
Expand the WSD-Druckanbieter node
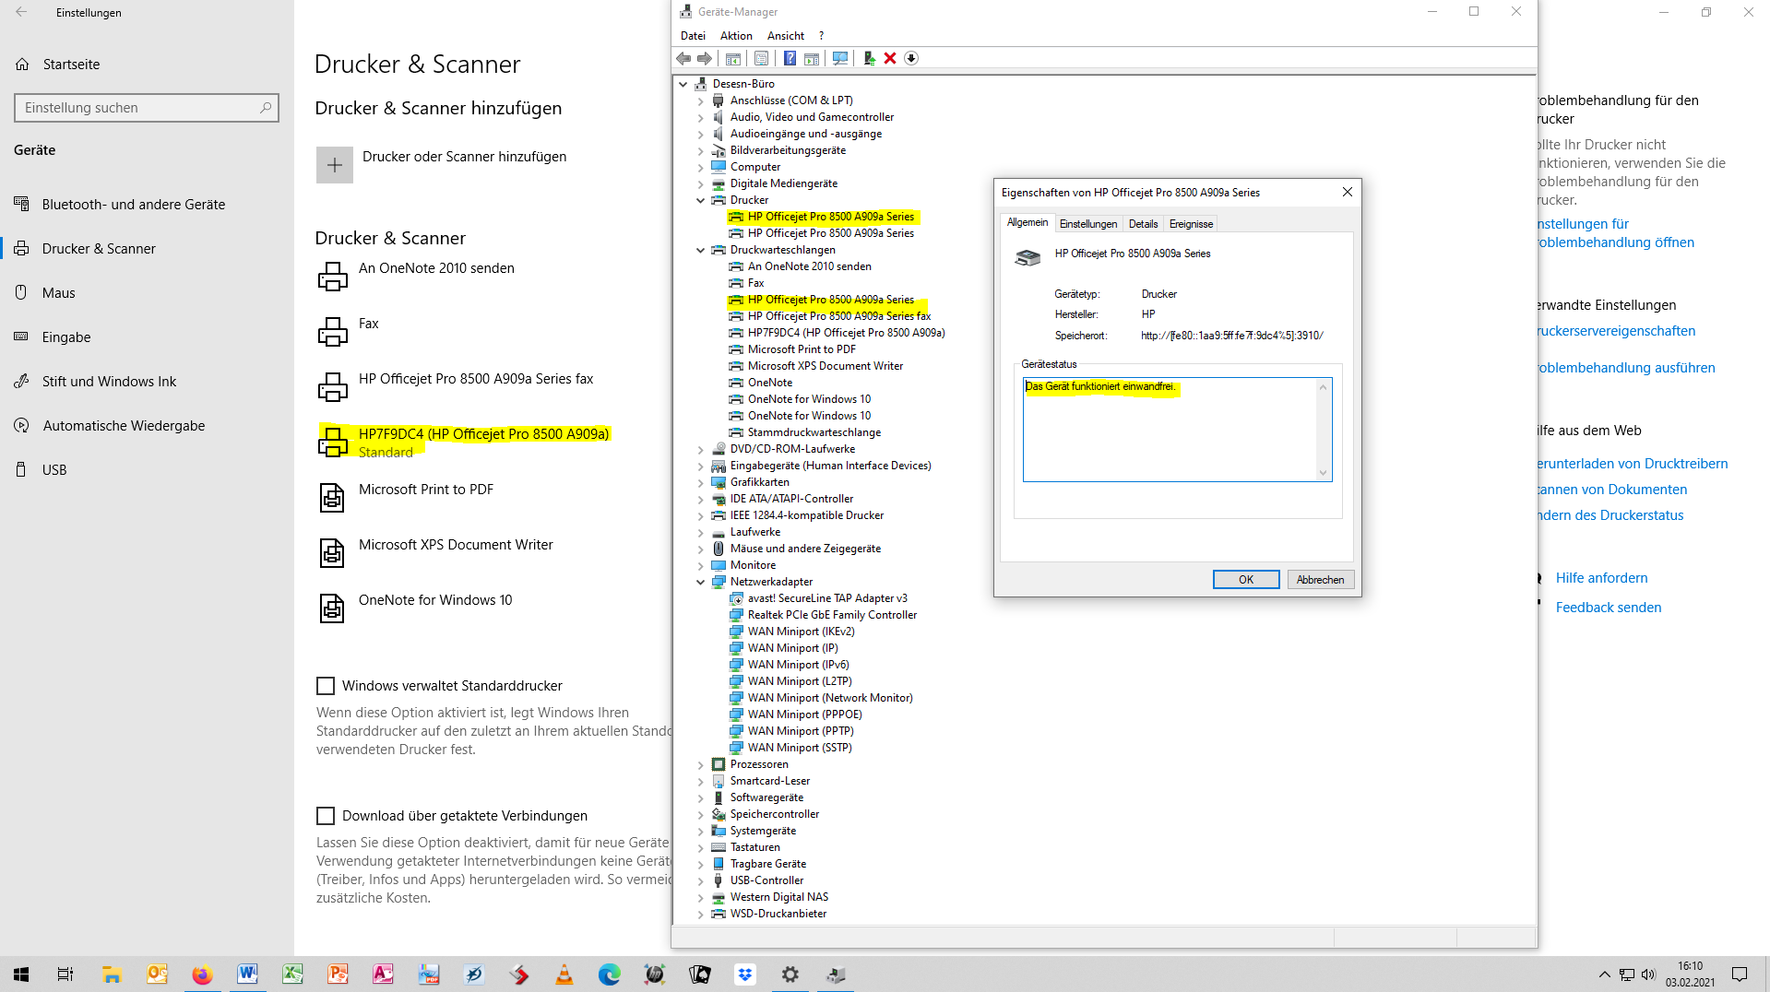pos(700,914)
